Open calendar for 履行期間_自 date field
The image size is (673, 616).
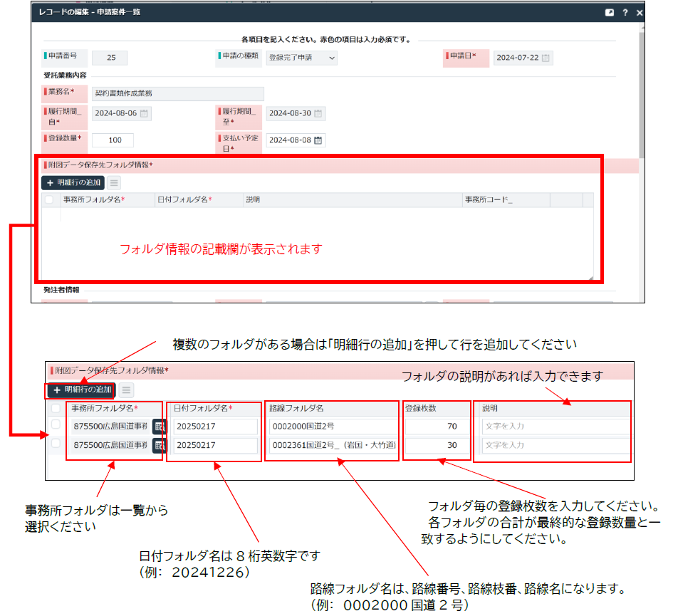(144, 113)
